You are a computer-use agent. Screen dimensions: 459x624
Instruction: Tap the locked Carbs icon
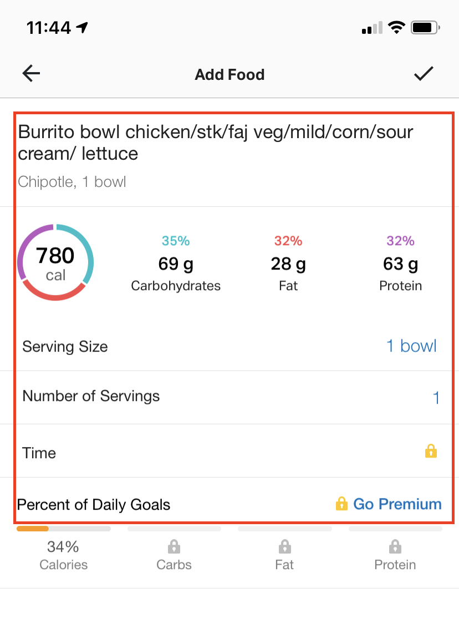(174, 546)
